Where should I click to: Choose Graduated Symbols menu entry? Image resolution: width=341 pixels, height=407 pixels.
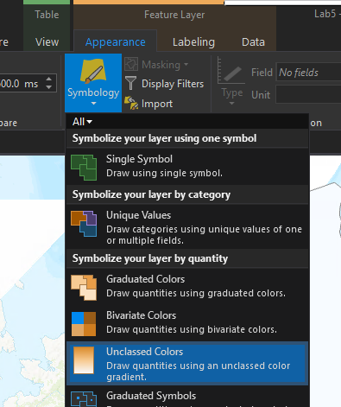[x=187, y=397]
